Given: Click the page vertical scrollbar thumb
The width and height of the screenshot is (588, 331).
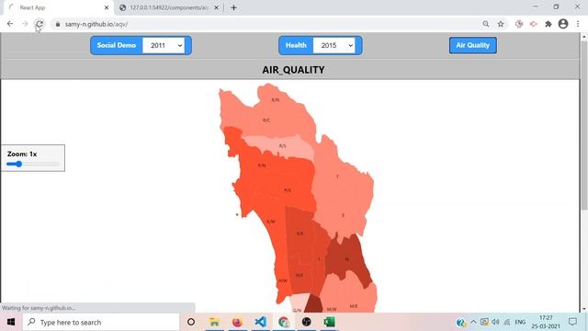Looking at the screenshot, I should pos(584,126).
